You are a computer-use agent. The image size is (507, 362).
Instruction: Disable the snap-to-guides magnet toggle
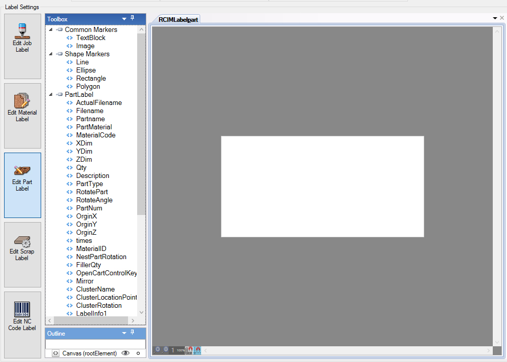[x=197, y=350]
